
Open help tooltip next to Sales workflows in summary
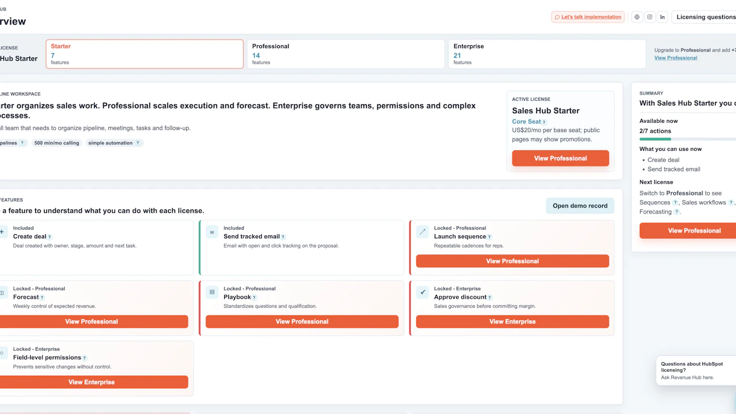click(731, 203)
